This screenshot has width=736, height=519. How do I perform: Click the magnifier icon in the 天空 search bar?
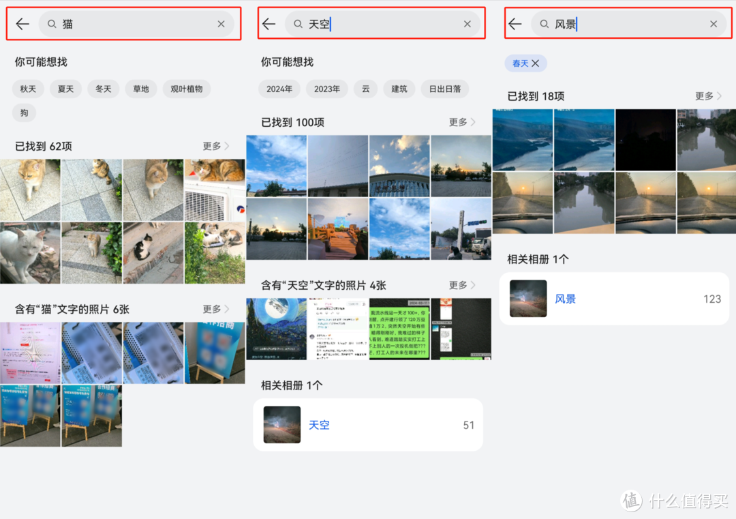297,24
